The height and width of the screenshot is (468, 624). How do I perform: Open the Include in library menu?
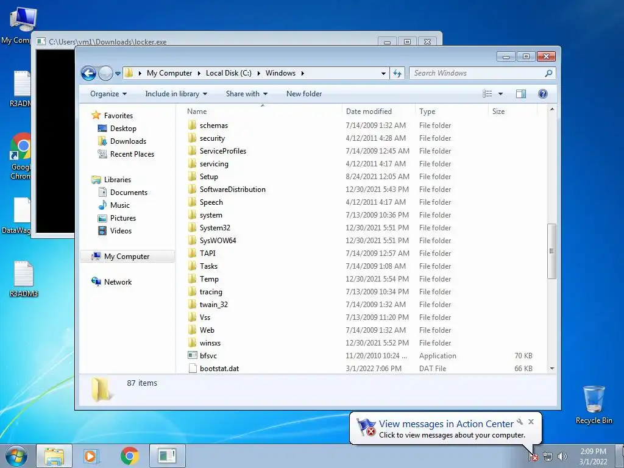point(176,94)
